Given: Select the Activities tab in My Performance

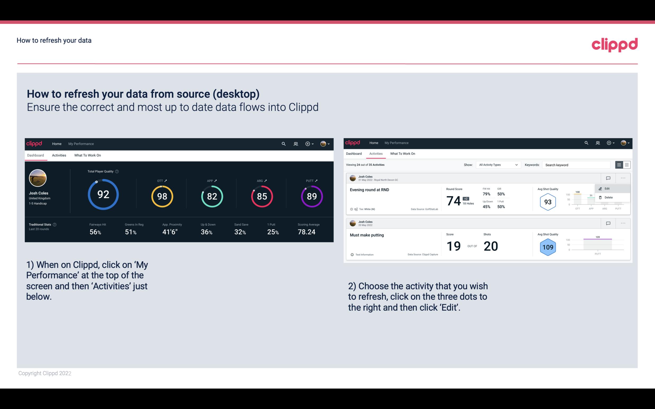Looking at the screenshot, I should click(59, 155).
